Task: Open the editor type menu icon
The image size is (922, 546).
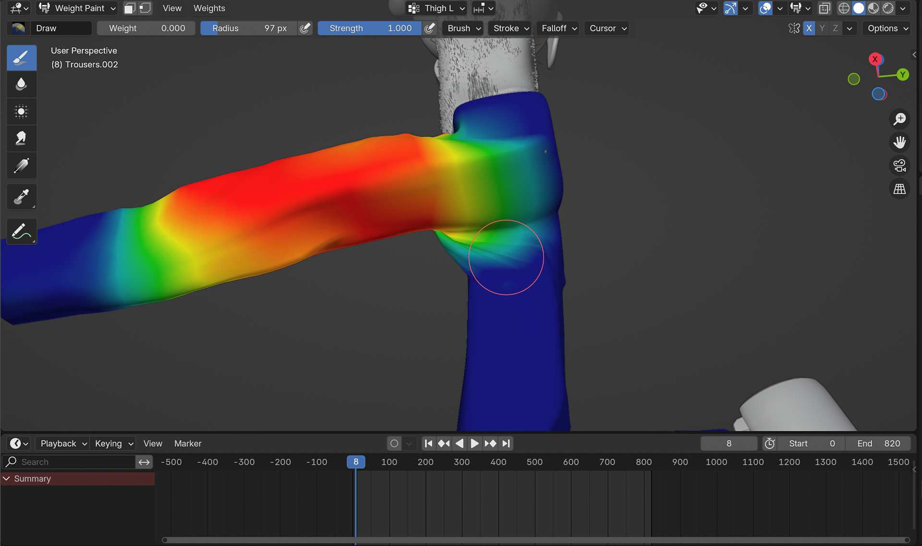Action: pyautogui.click(x=19, y=8)
